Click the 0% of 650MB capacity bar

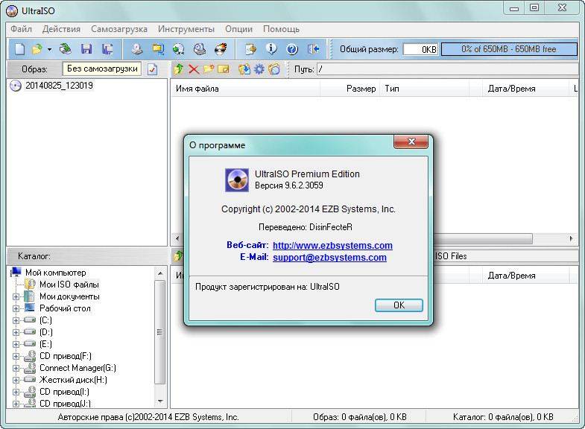tap(509, 49)
